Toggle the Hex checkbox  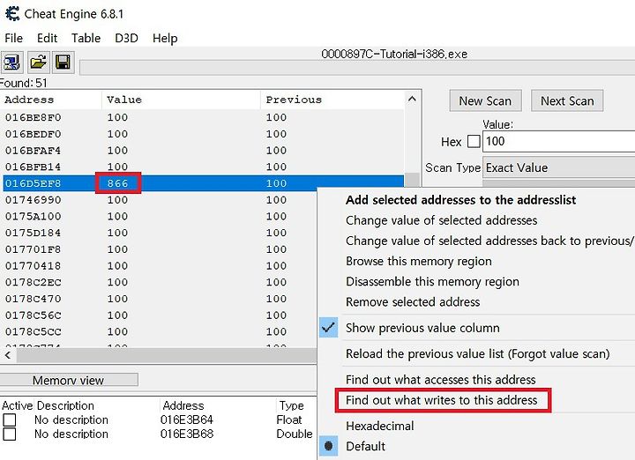point(474,142)
